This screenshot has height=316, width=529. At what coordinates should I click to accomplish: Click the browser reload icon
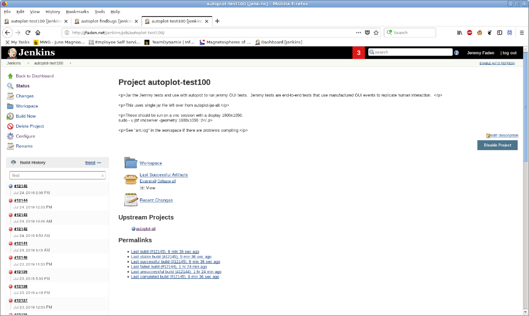pos(28,32)
